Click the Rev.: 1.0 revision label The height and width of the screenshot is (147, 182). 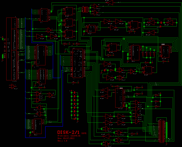[62, 141]
